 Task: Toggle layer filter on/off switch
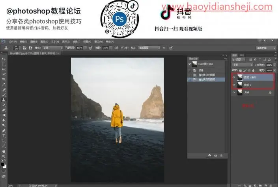point(275,59)
